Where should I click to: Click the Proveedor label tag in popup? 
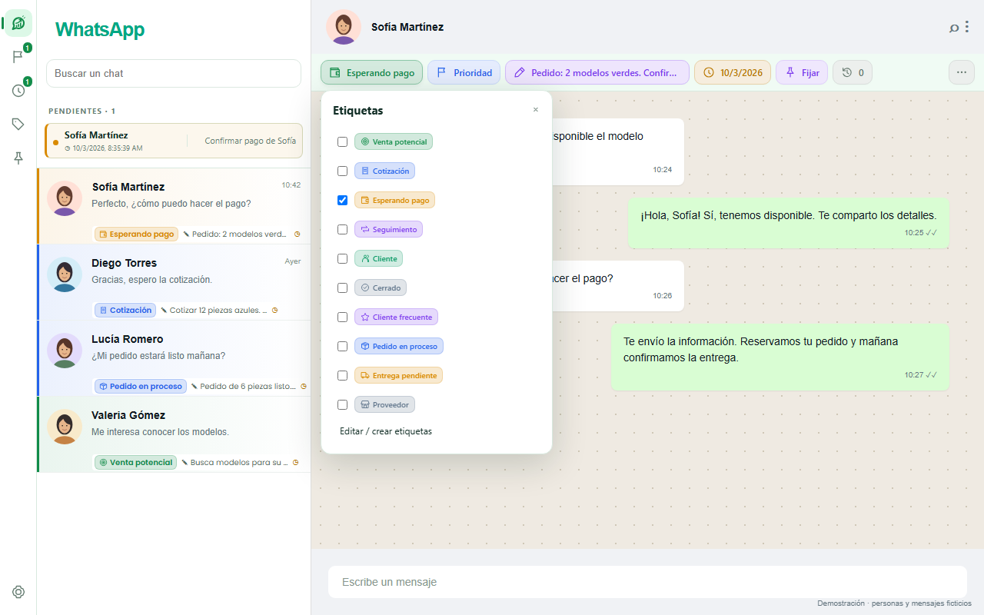click(384, 404)
